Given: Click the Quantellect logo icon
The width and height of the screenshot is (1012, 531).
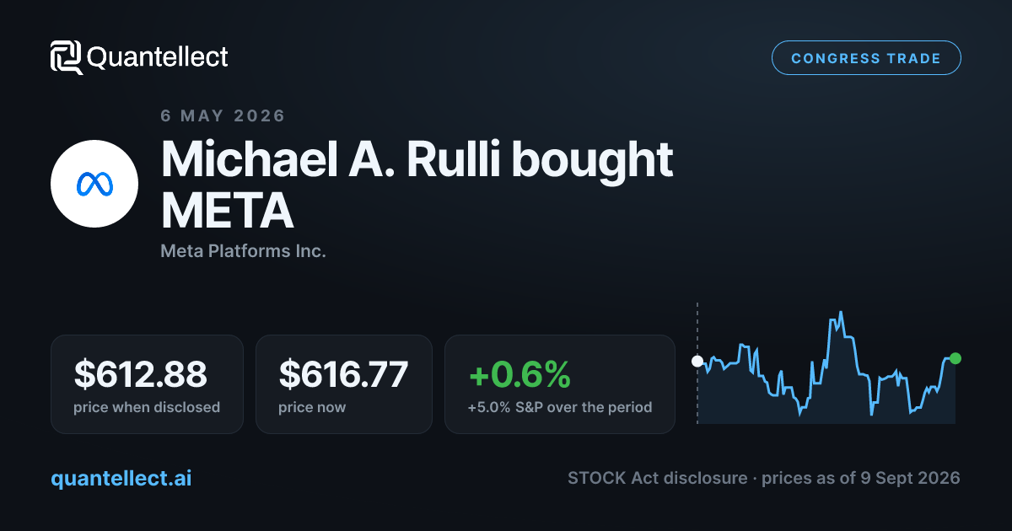Looking at the screenshot, I should pyautogui.click(x=67, y=57).
